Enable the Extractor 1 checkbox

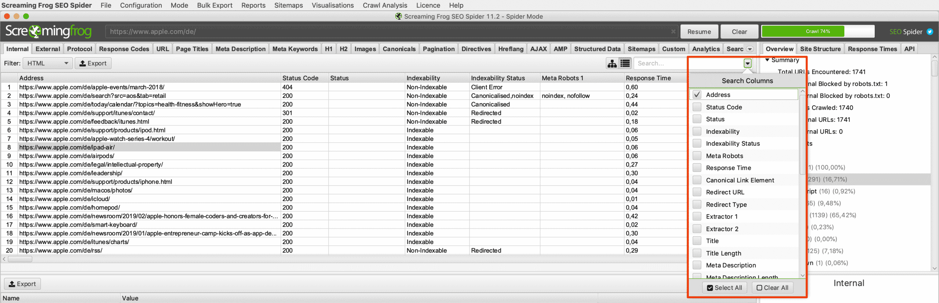tap(697, 216)
